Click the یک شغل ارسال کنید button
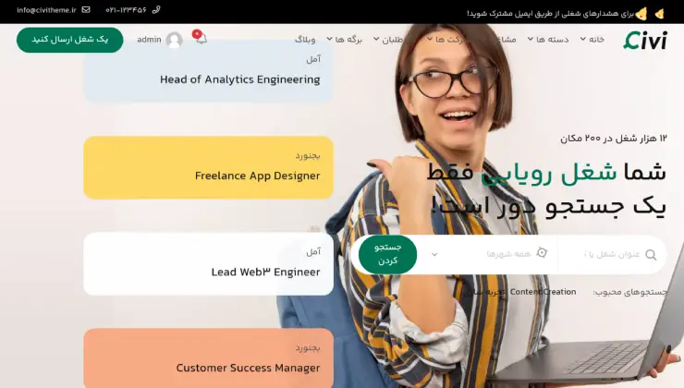The height and width of the screenshot is (388, 684). tap(69, 40)
